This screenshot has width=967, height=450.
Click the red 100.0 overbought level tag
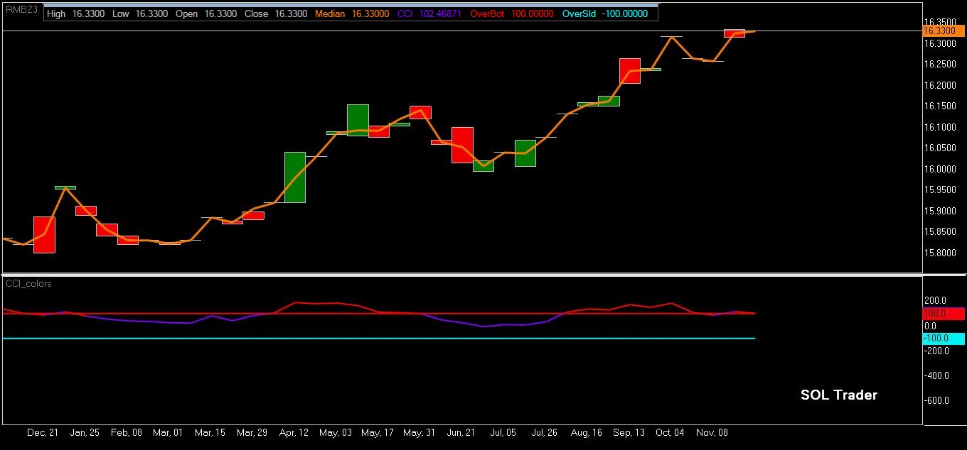click(943, 313)
